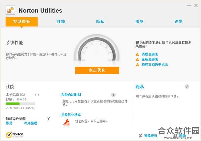This screenshot has width=201, height=141.
Task: Click the Norton Utilities gear logo icon
Action: pyautogui.click(x=10, y=10)
